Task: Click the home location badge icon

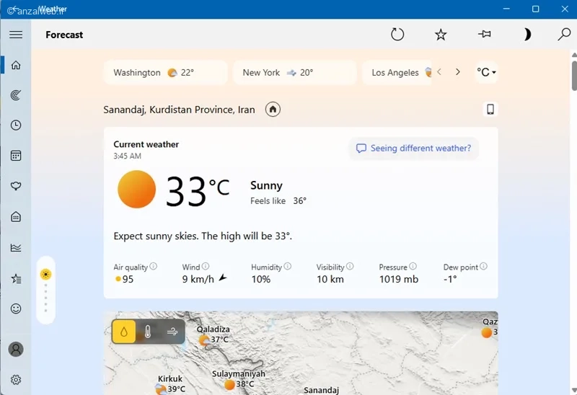Action: 273,110
